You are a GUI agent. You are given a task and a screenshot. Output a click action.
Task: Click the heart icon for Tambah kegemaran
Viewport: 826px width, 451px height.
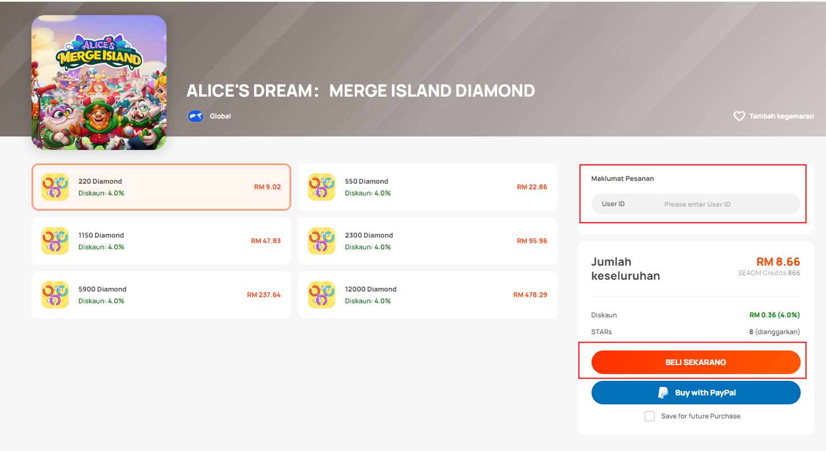coord(739,116)
